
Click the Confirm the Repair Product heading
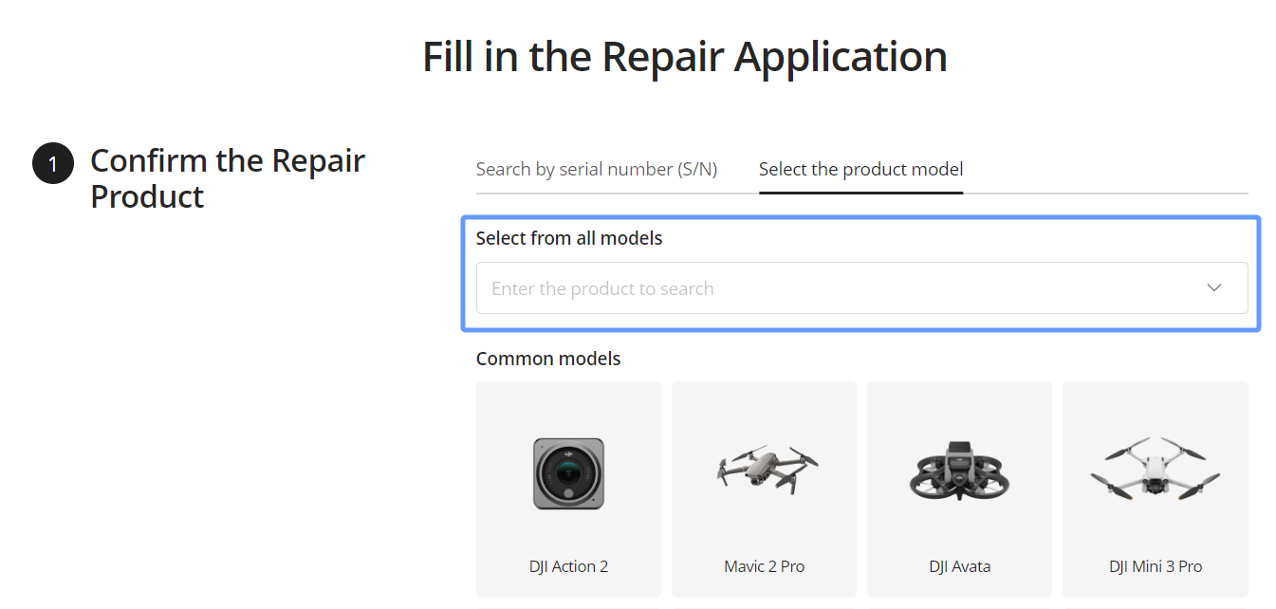click(x=227, y=178)
